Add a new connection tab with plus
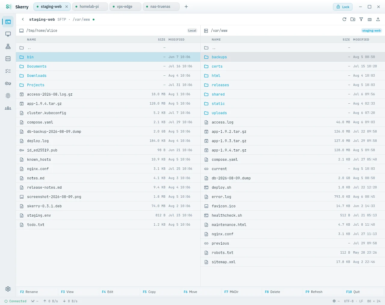This screenshot has width=385, height=305. tap(186, 7)
